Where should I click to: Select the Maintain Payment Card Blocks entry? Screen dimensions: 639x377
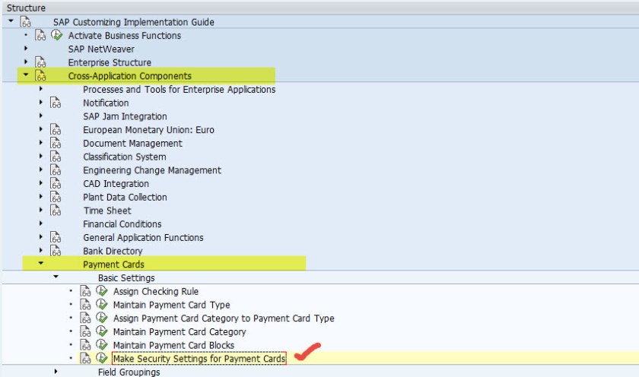(x=173, y=345)
